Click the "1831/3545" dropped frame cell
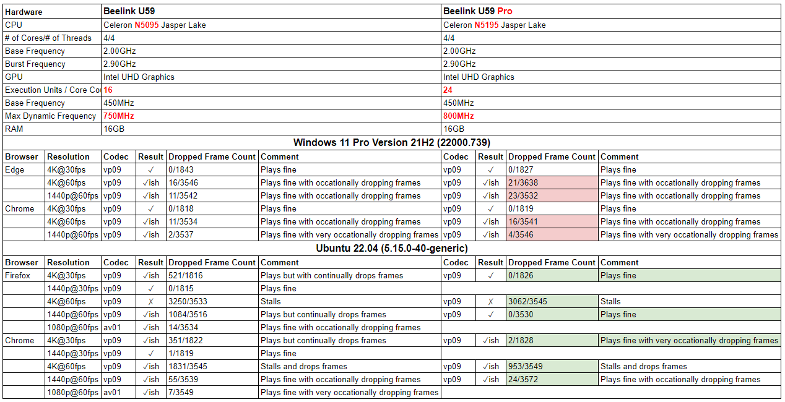Screen dimensions: 785x402 tap(213, 367)
